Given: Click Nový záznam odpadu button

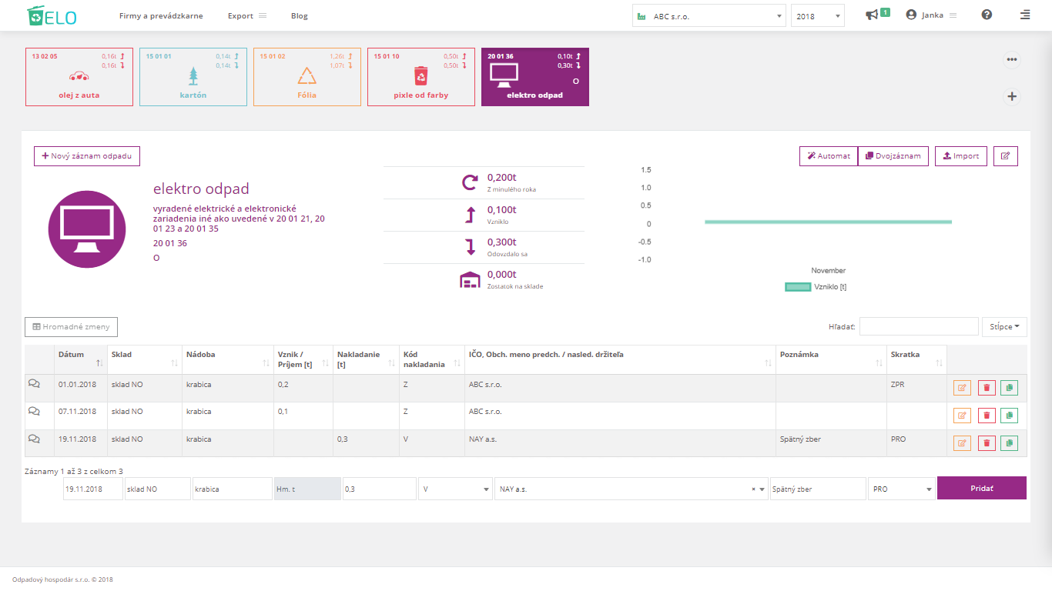Looking at the screenshot, I should click(87, 156).
